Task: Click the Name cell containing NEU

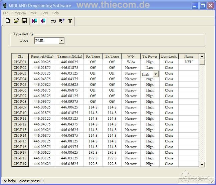Action: point(189,62)
